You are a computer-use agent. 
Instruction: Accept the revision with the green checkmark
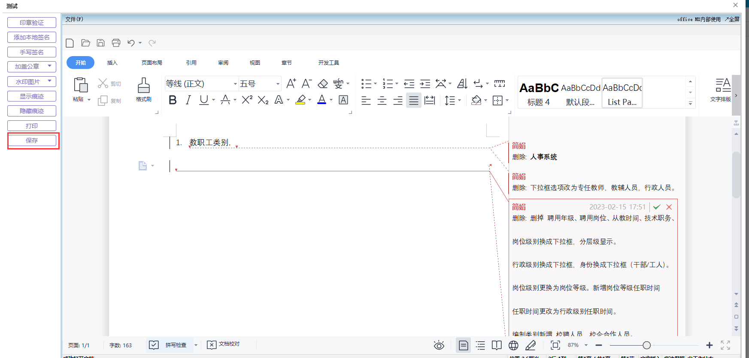(657, 207)
